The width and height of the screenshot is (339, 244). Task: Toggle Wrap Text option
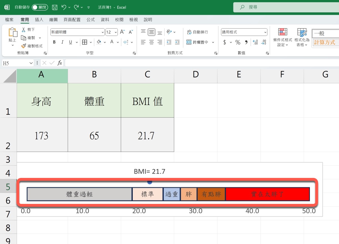(x=189, y=32)
